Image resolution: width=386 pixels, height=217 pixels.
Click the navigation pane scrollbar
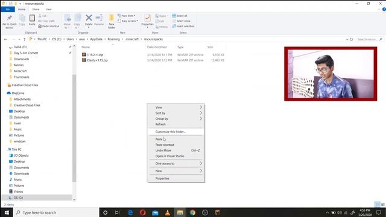pos(74,128)
